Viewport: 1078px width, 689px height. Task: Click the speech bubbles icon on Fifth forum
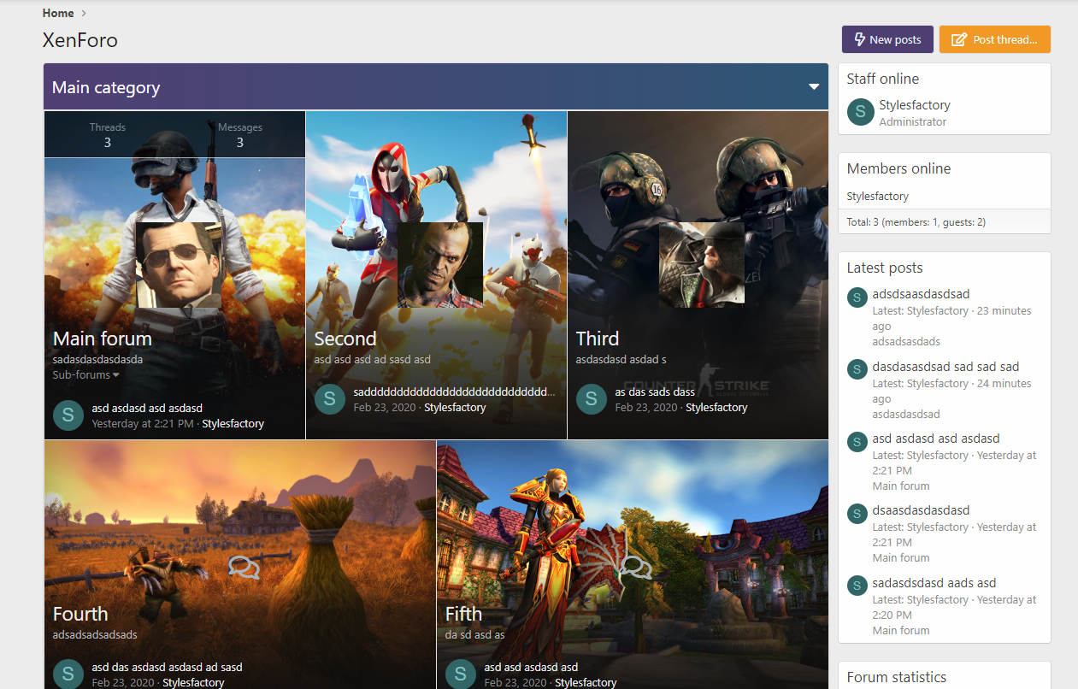(636, 567)
